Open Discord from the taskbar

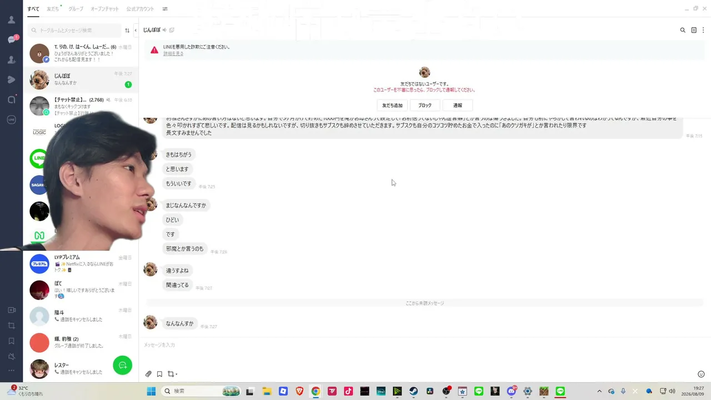pos(512,391)
